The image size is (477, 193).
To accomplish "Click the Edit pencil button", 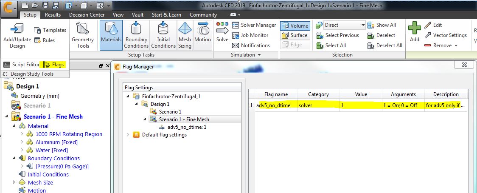I will 433,25.
